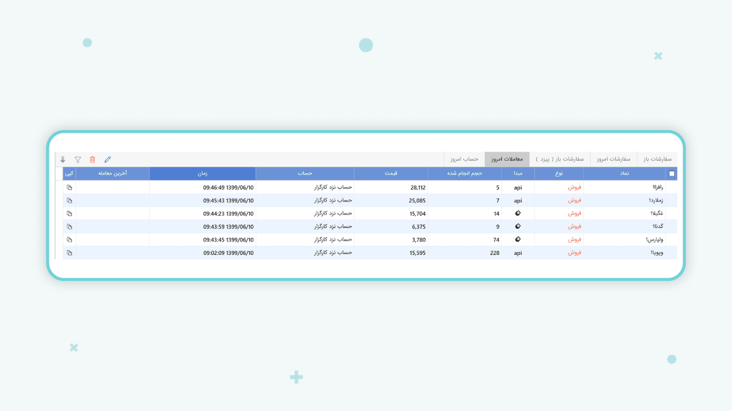Image resolution: width=732 pixels, height=411 pixels.
Task: Sort by the highlighted زمان column header
Action: click(203, 174)
